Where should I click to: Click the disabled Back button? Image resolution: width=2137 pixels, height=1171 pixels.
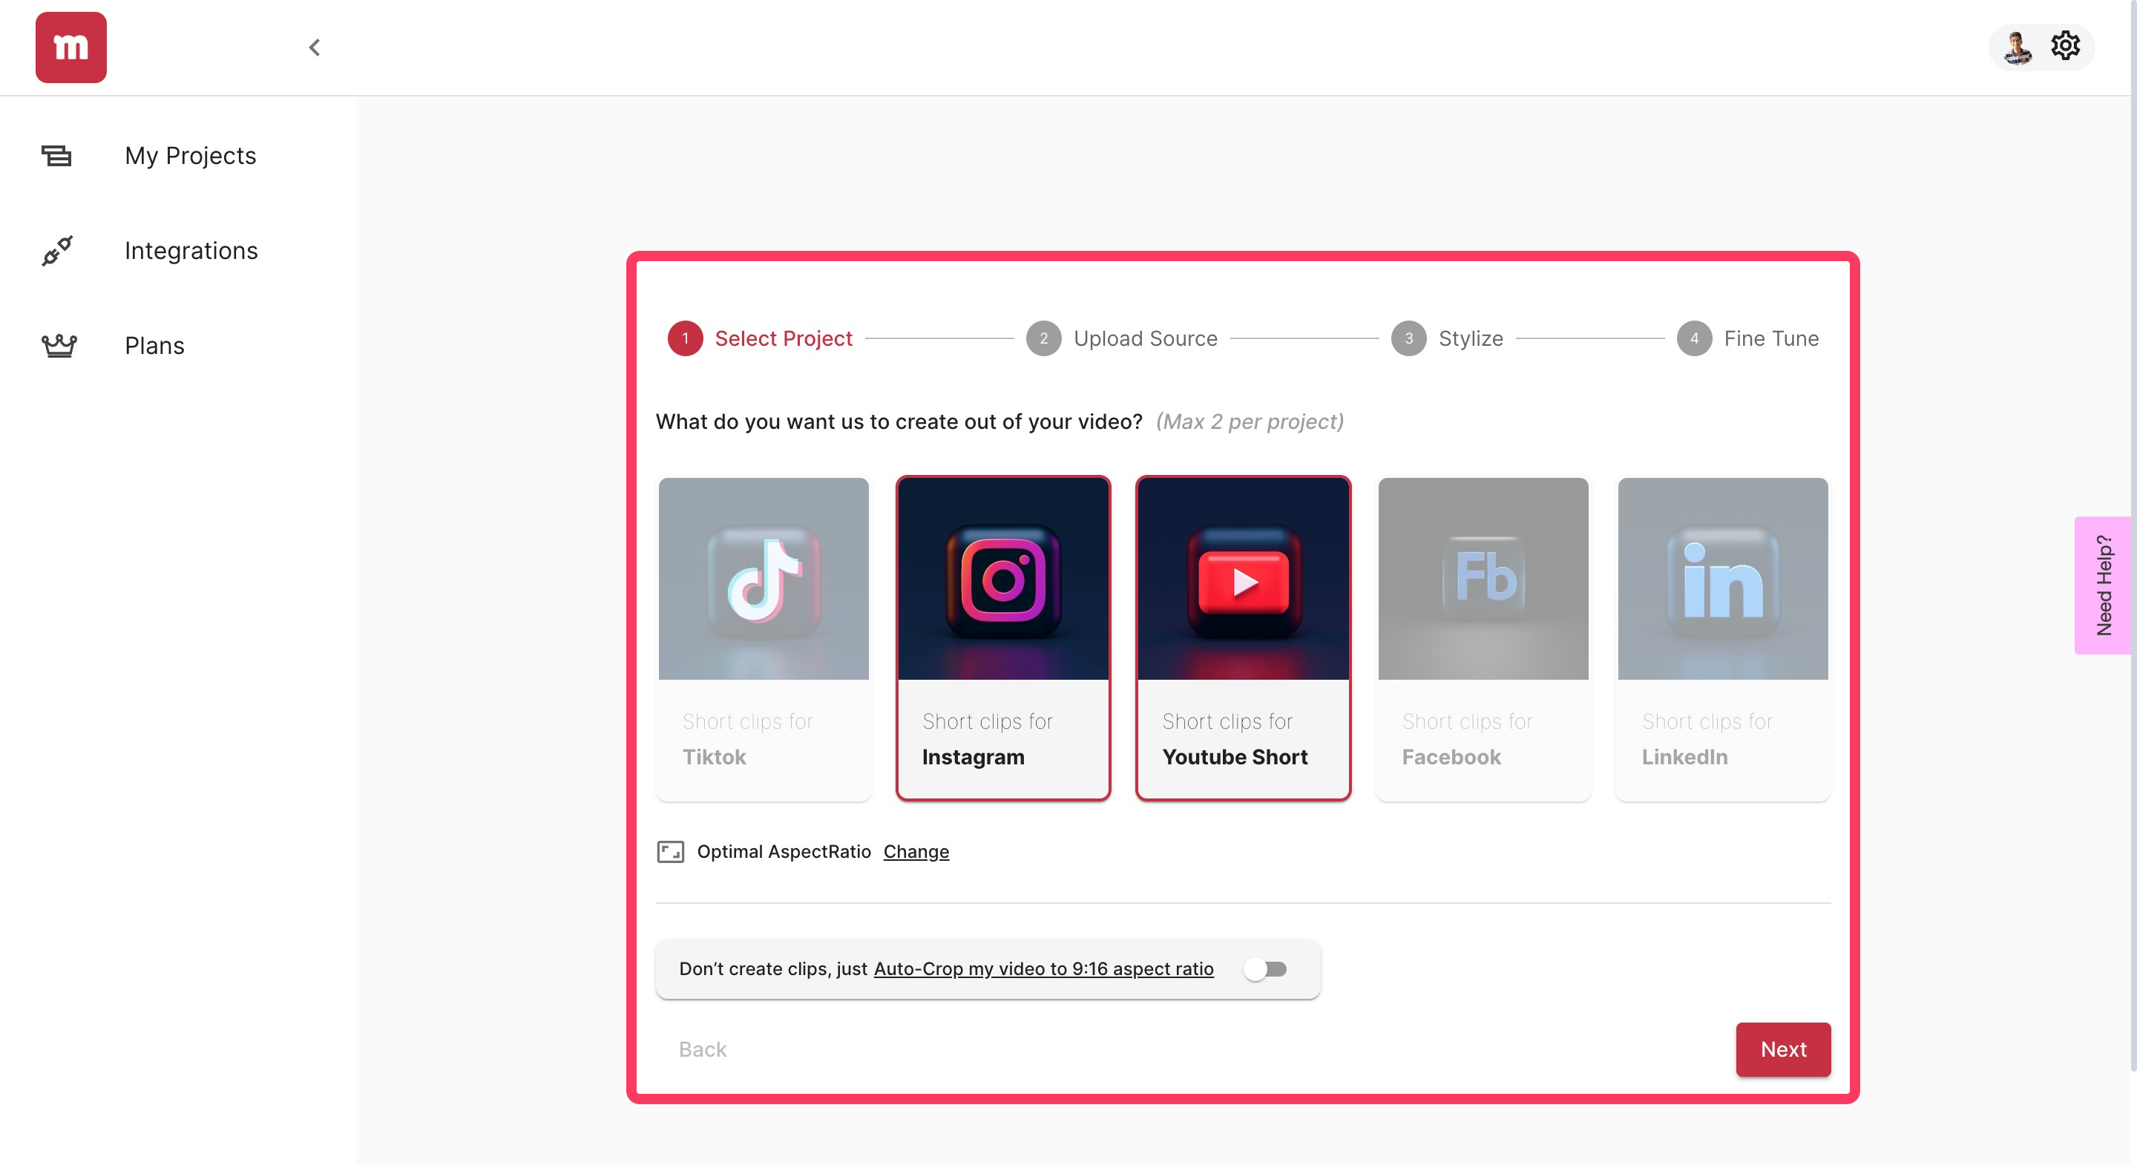(702, 1050)
